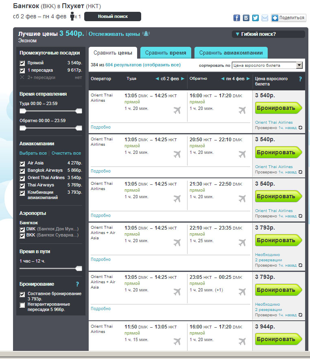Image resolution: width=310 pixels, height=359 pixels.
Task: Click handle of Время в пути slider
Action: point(79,269)
